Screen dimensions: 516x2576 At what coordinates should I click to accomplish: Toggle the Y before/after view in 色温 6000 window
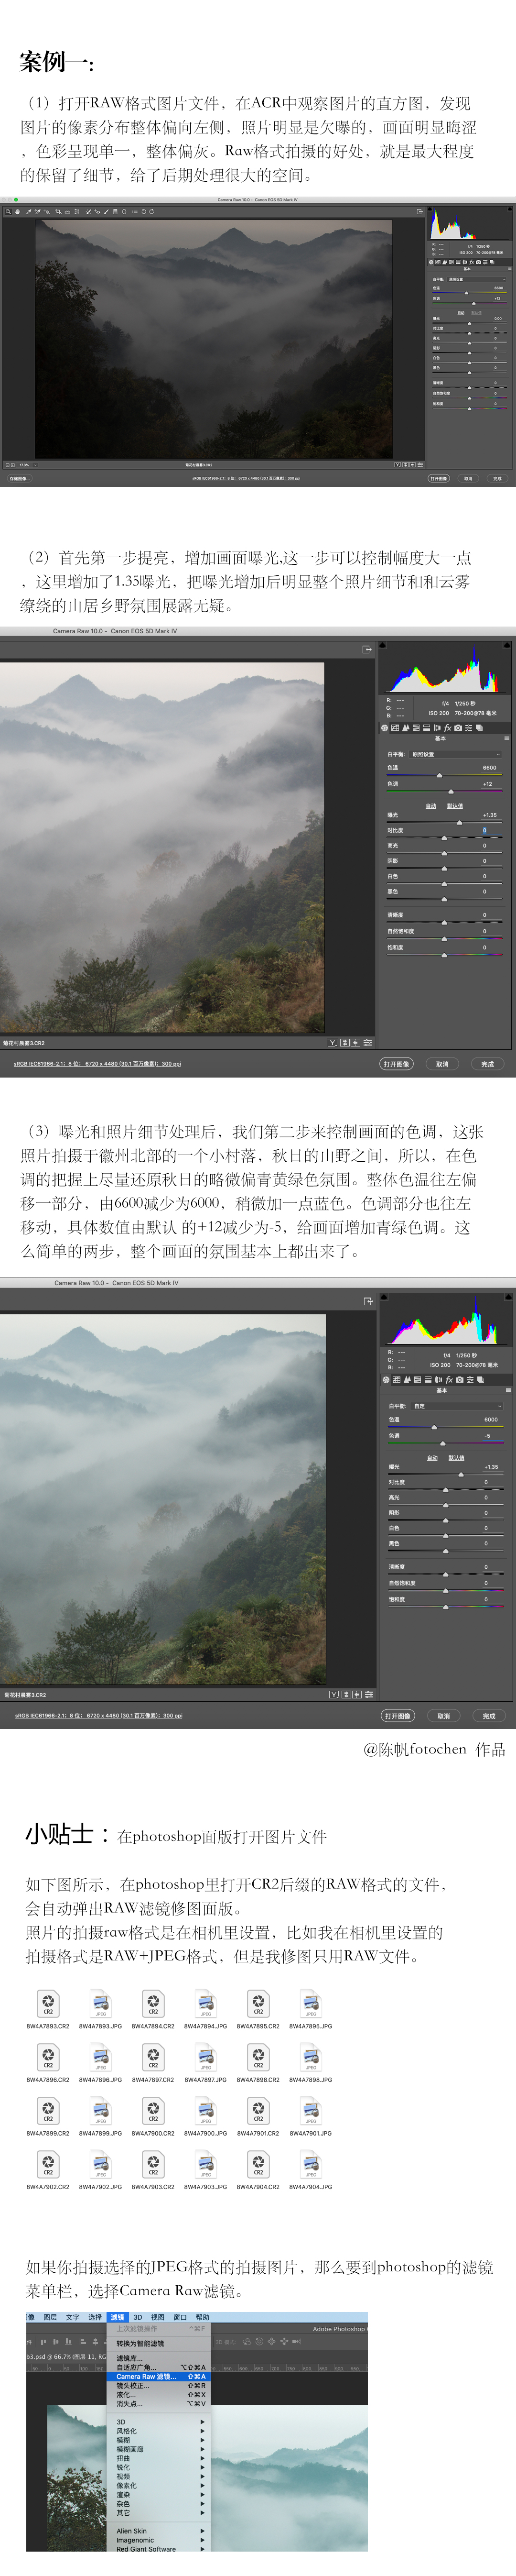334,1694
